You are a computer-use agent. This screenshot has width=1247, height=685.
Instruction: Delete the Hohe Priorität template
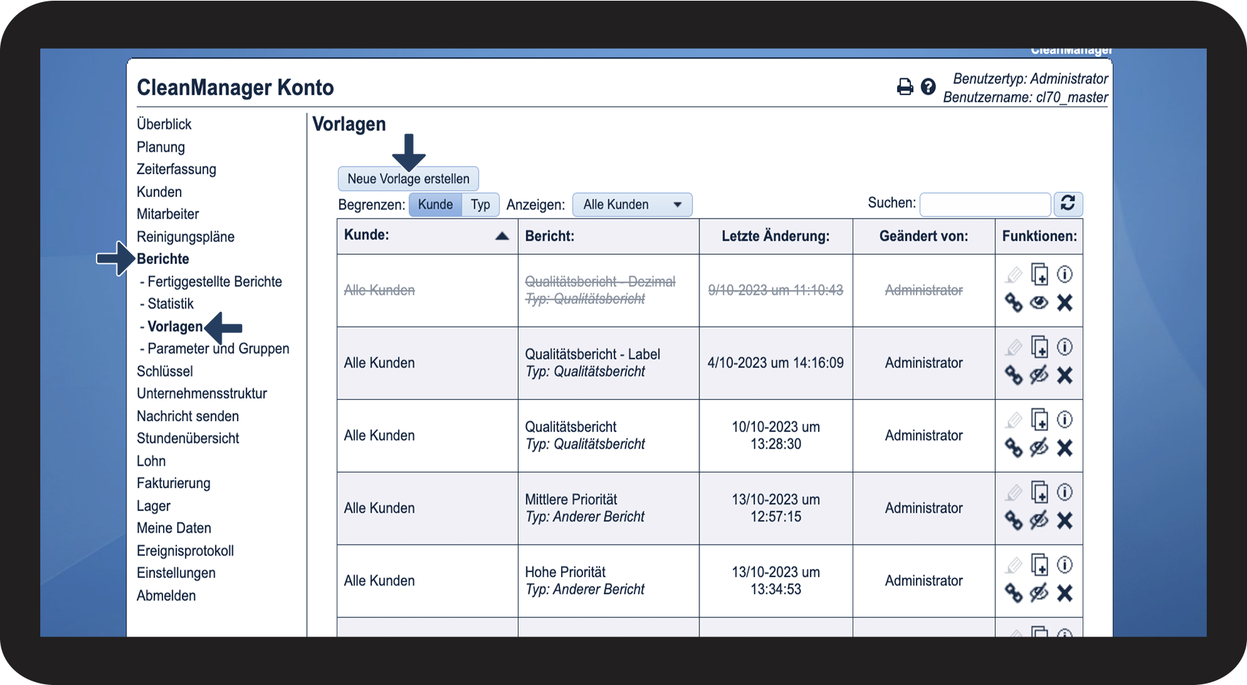click(1064, 593)
